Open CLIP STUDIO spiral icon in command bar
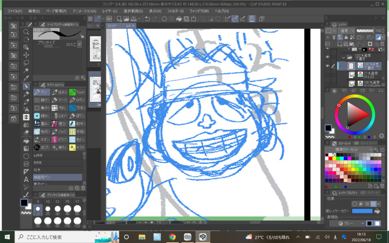Viewport: 389px width, 243px height. [x=109, y=19]
